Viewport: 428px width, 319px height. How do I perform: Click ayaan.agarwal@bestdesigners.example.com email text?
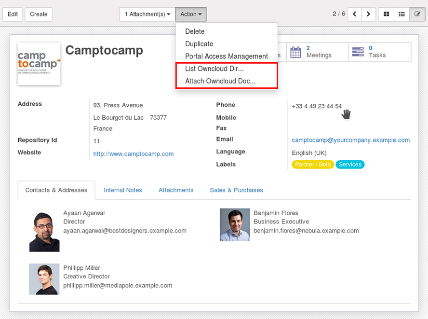(125, 231)
